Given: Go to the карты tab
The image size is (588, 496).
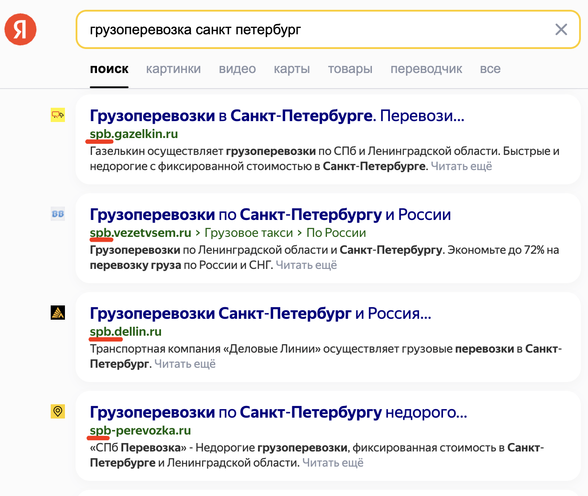Looking at the screenshot, I should [292, 69].
